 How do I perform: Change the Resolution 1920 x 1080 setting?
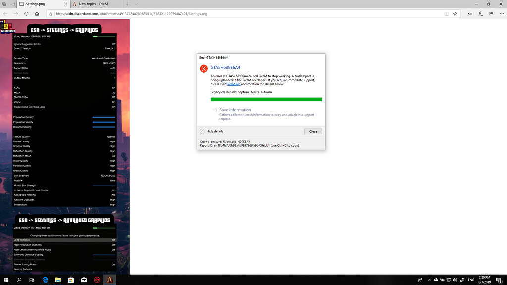coord(64,63)
